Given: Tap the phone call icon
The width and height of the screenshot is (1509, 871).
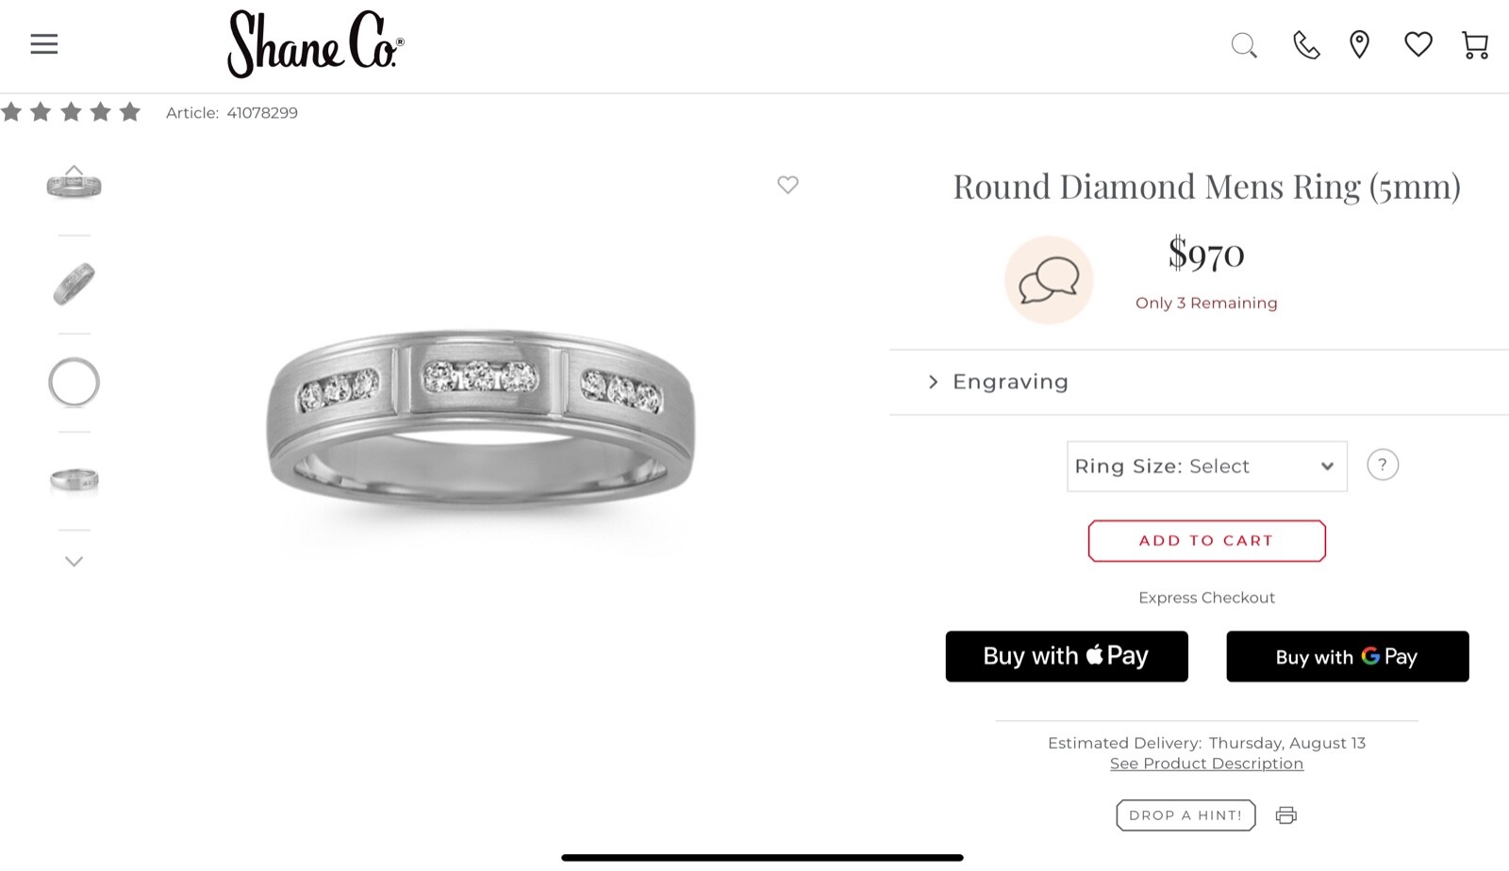Looking at the screenshot, I should 1305,45.
